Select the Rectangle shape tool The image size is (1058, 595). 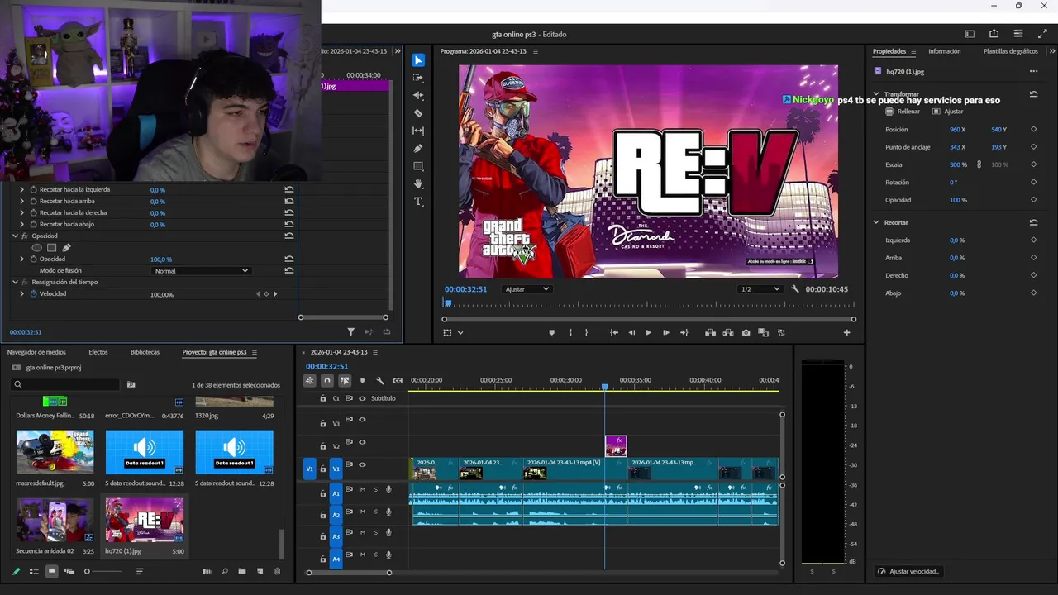click(418, 166)
